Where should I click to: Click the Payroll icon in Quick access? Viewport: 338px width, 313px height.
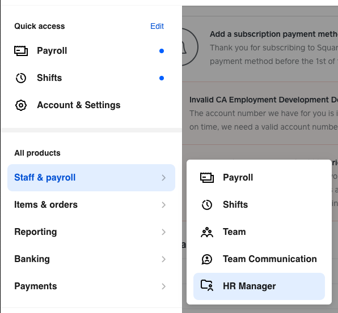pyautogui.click(x=21, y=51)
